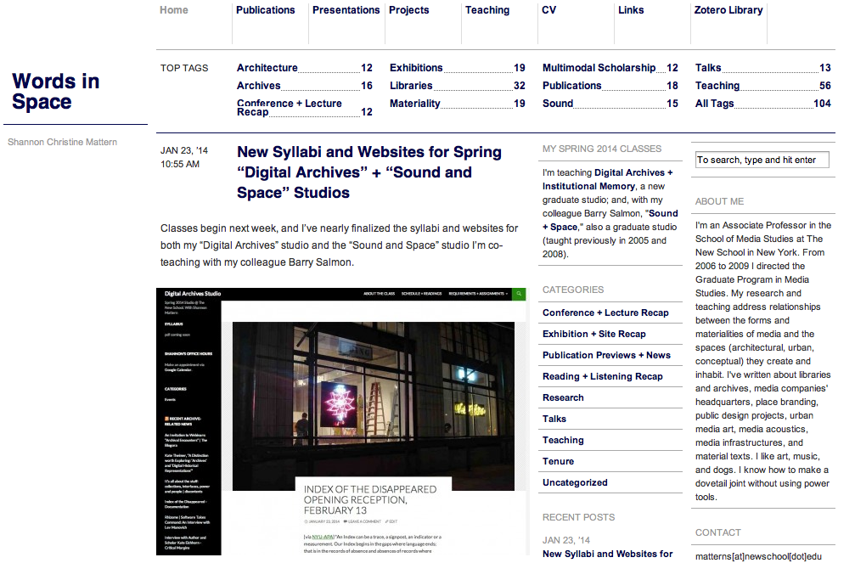This screenshot has height=563, width=855.
Task: Open the Exhibition + Site Recap category
Action: (x=593, y=334)
